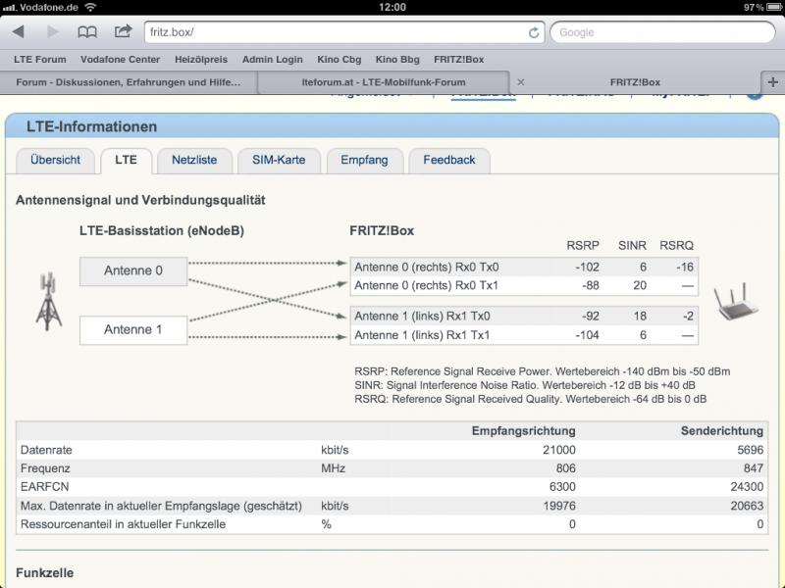Tap the Safari forward arrow
785x588 pixels.
[x=53, y=32]
